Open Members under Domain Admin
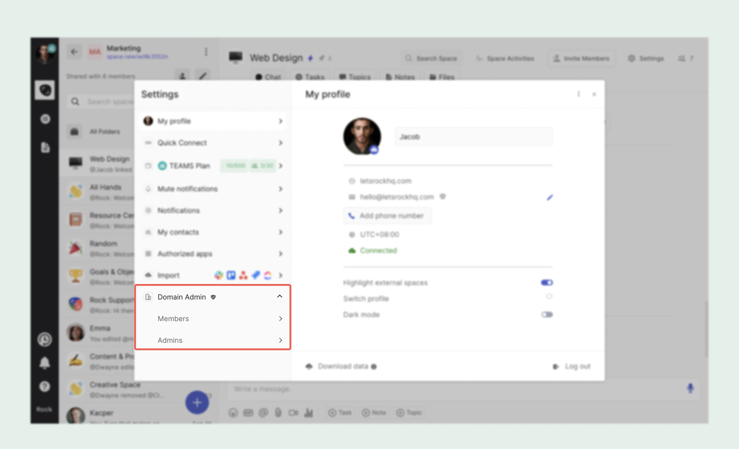Screen dimensions: 739x449 click(213, 319)
